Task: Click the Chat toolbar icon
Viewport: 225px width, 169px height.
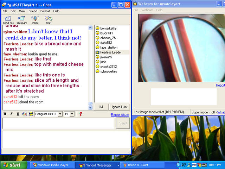Action: [x=49, y=20]
